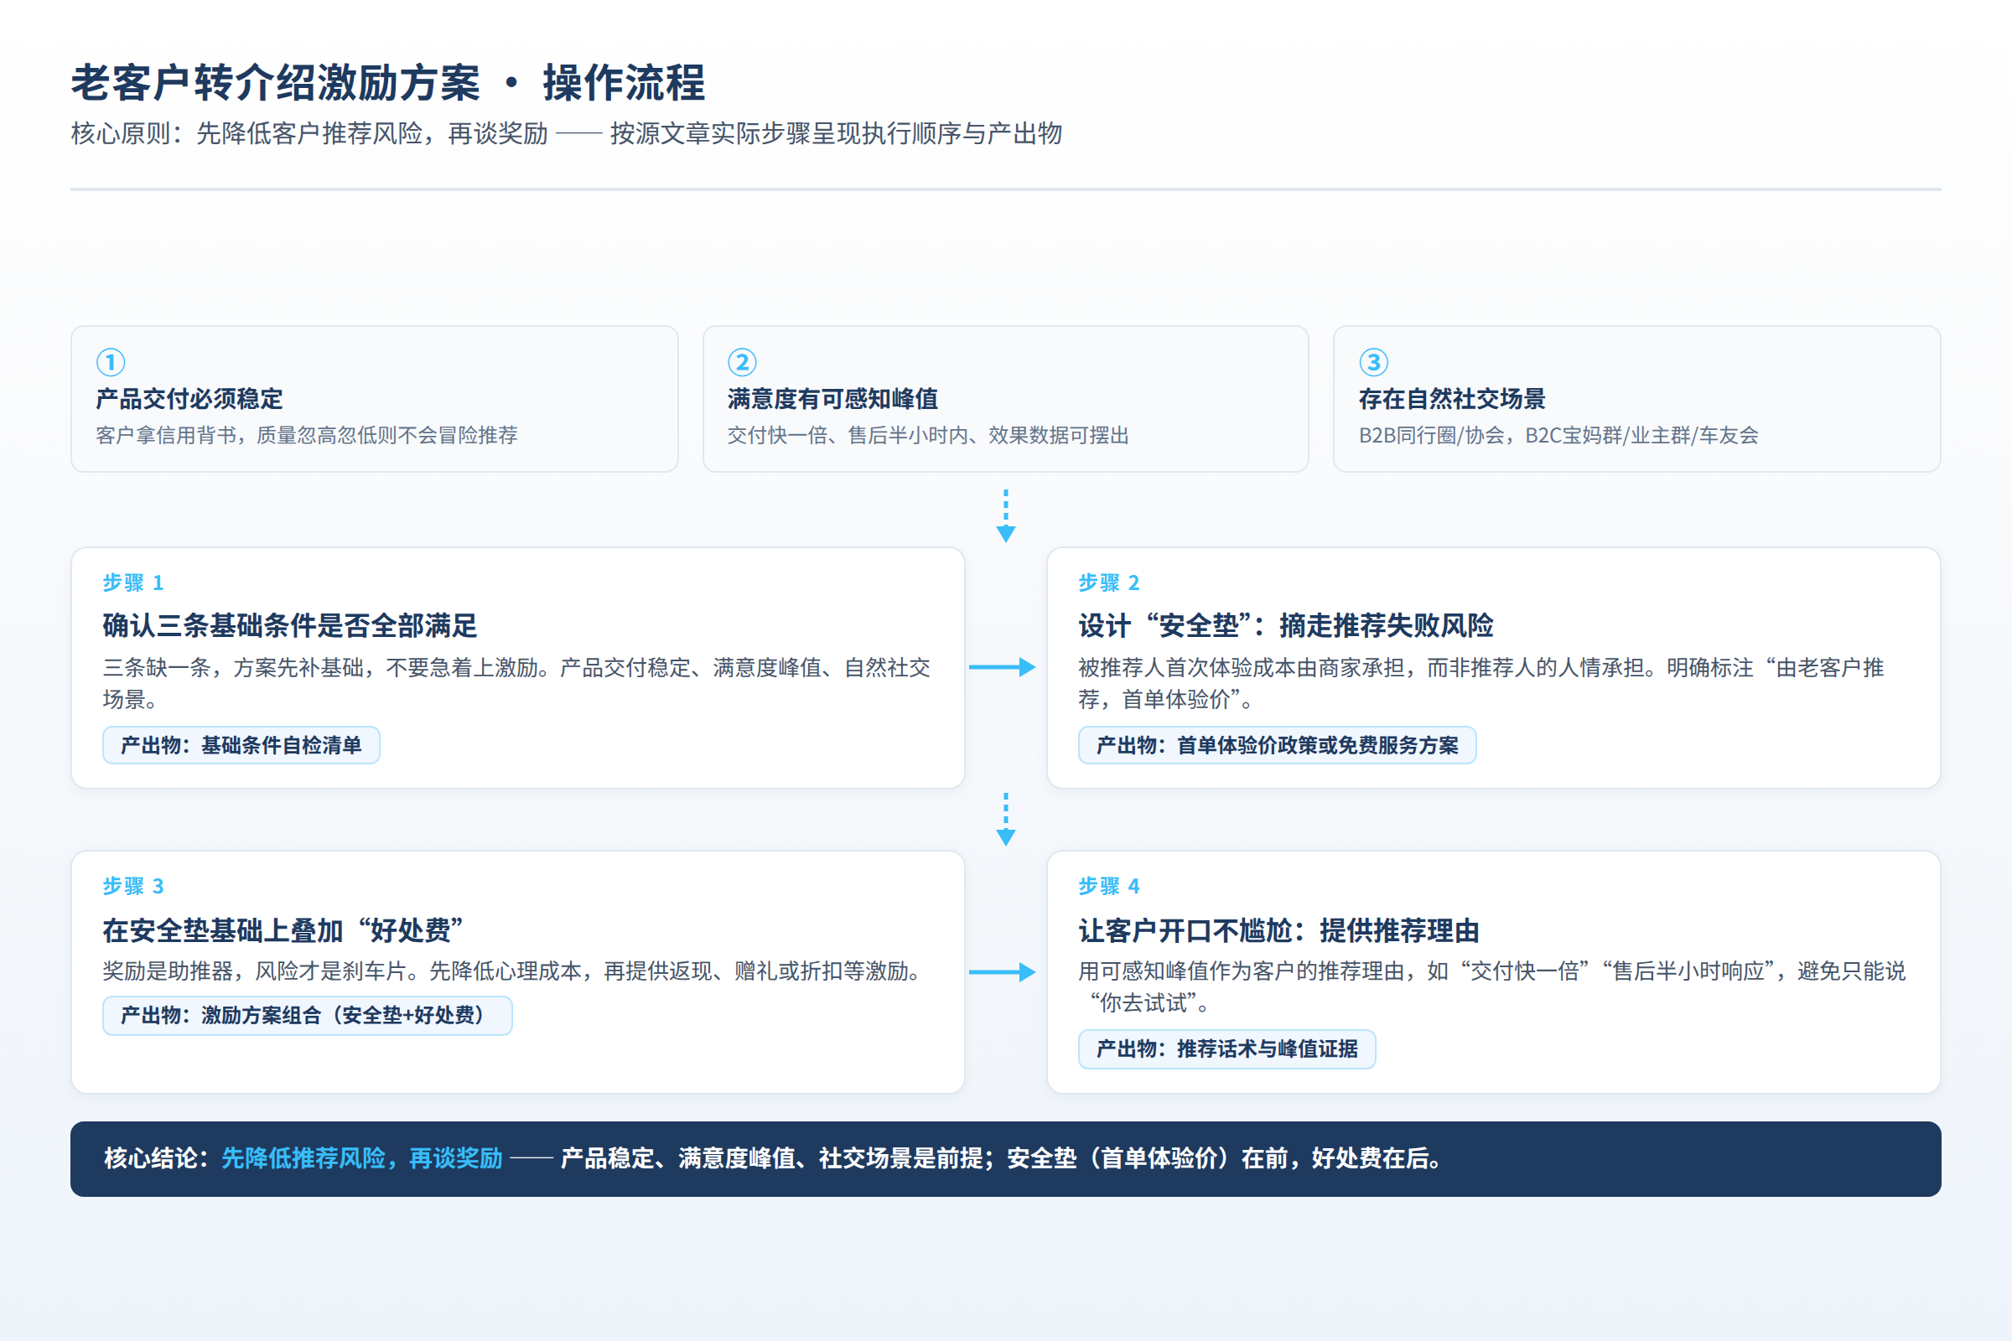Select the text 客户拿信用背书，质量忽高忽低则不会冒险推荐
This screenshot has width=2012, height=1341.
(x=306, y=435)
